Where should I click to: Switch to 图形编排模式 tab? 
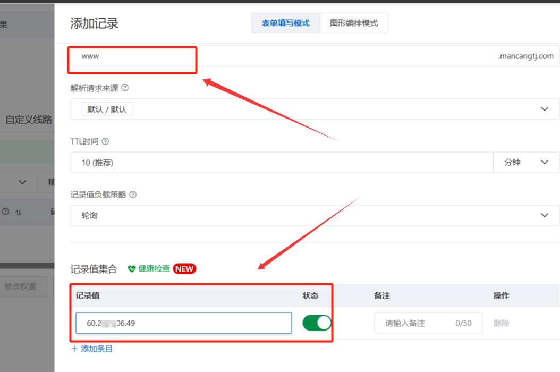tap(354, 23)
